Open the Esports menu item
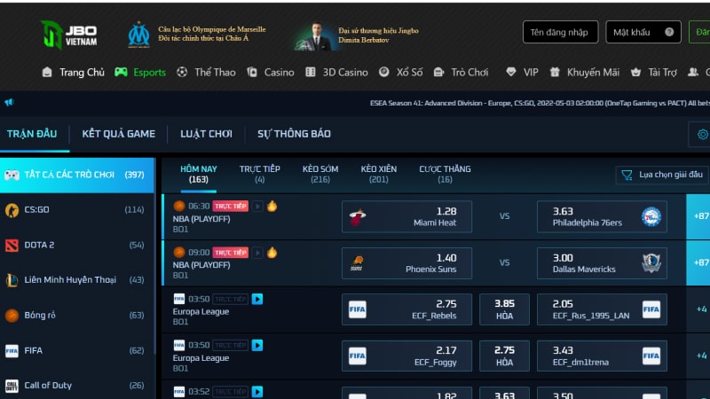710x399 pixels. coord(140,73)
